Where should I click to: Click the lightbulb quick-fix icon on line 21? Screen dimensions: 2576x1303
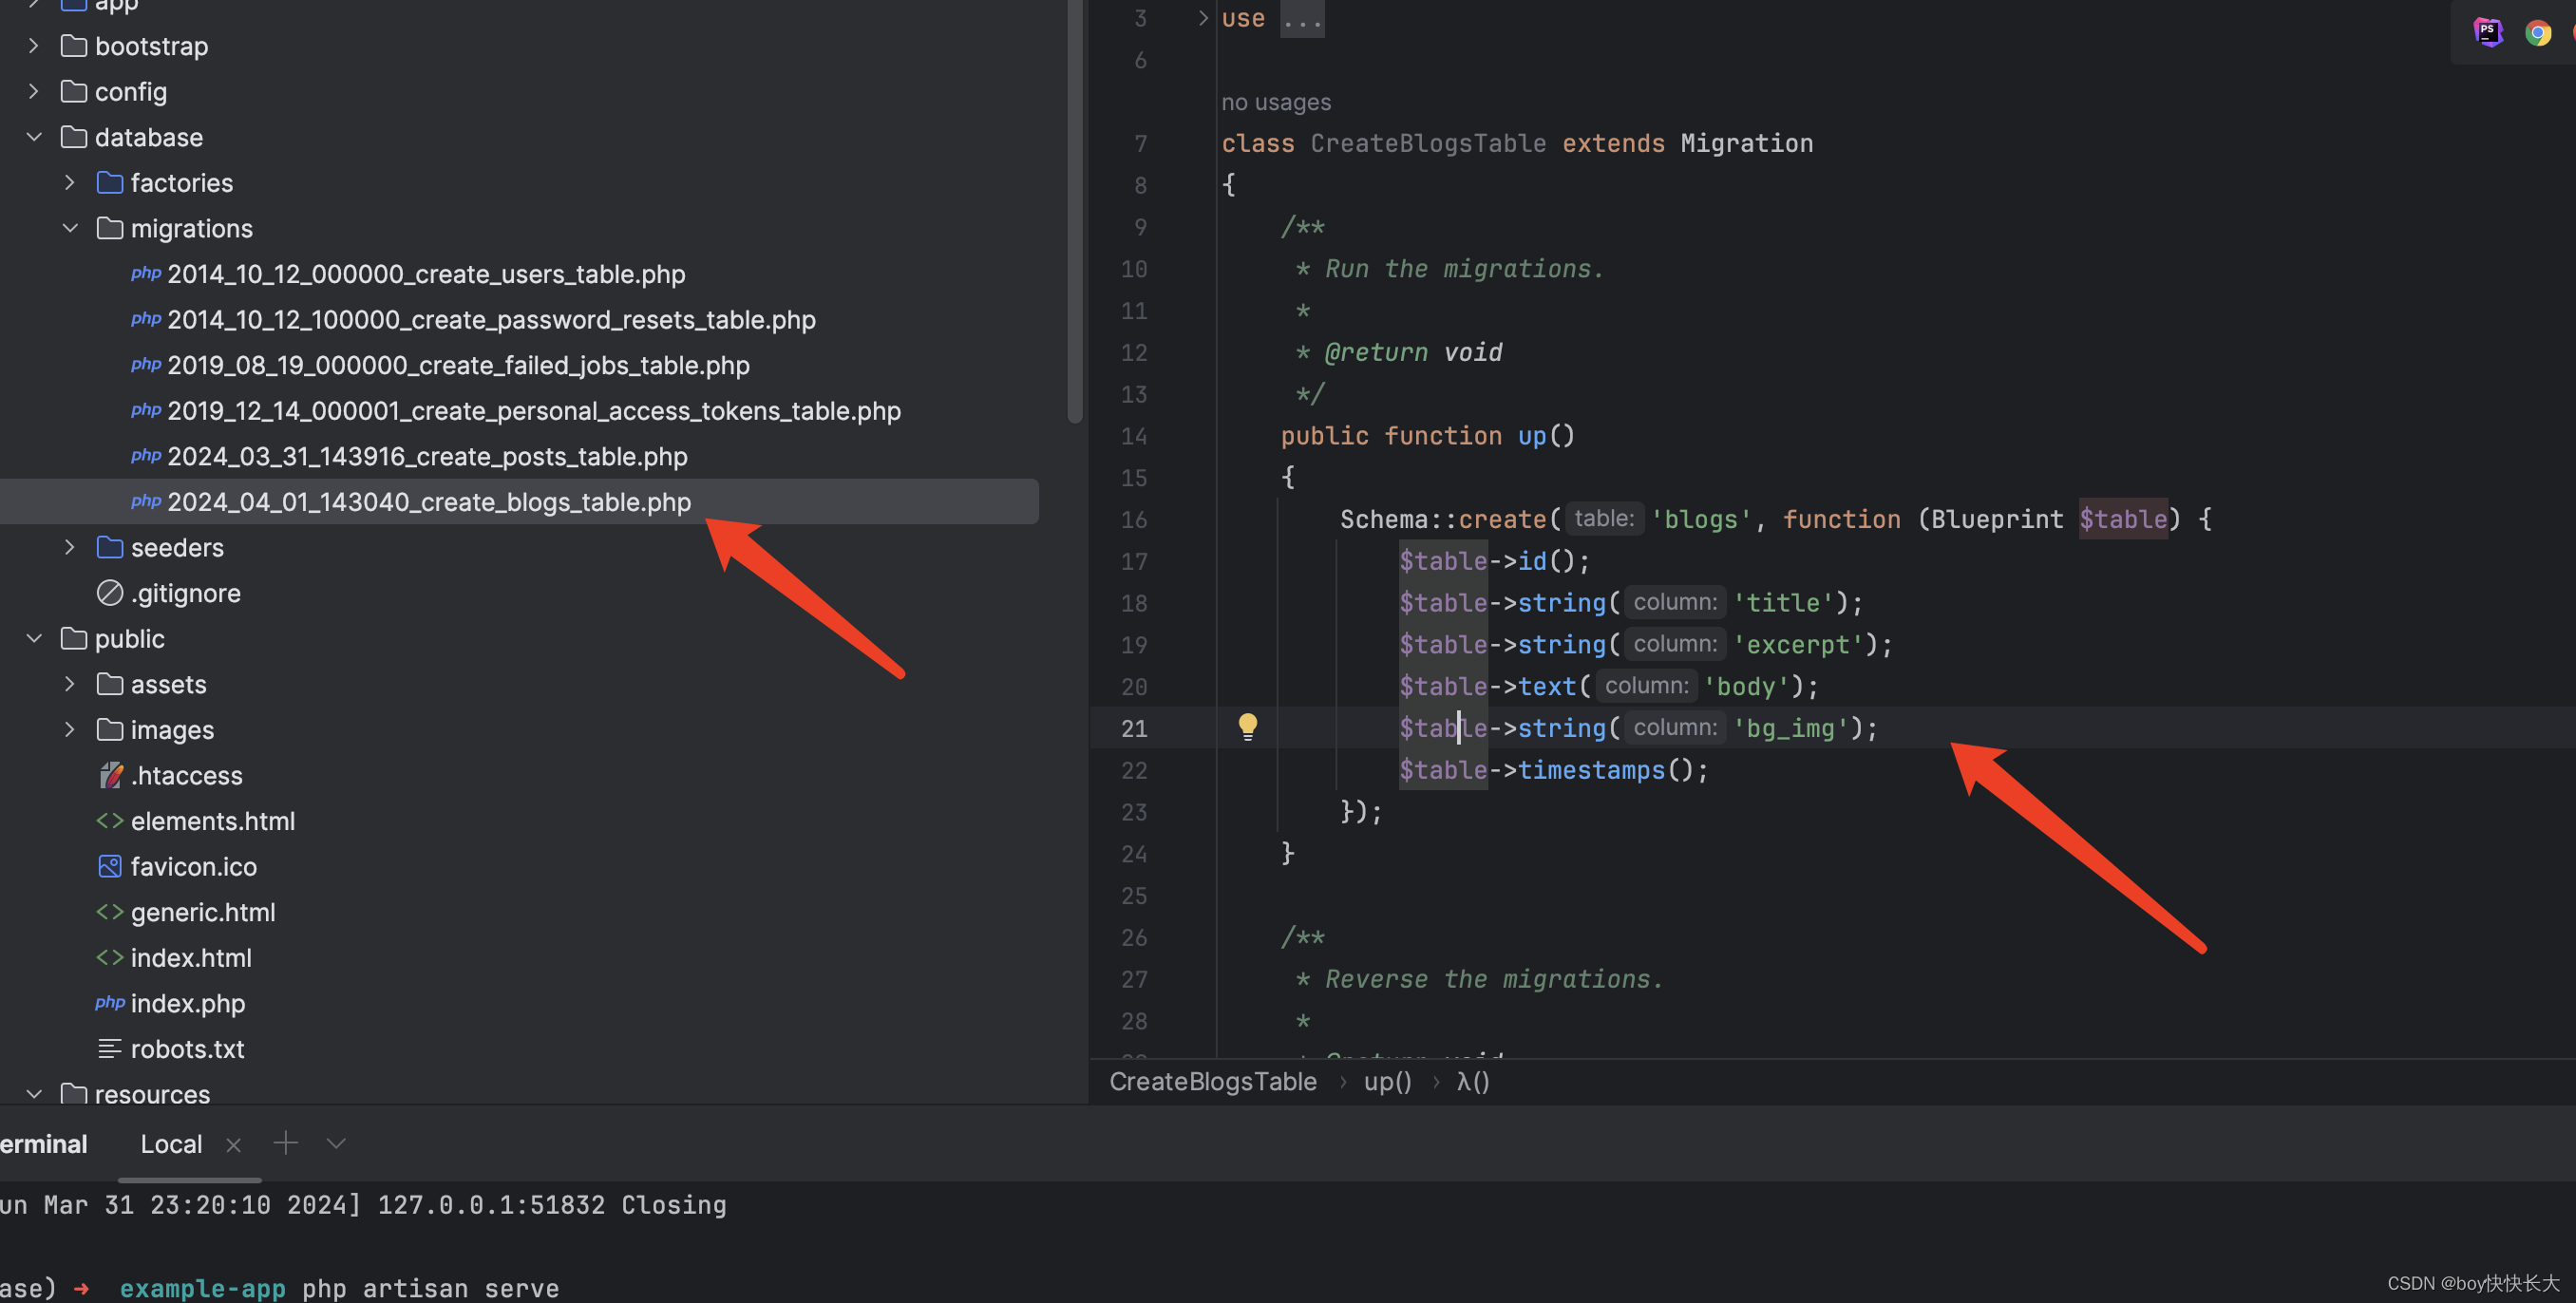[1247, 727]
